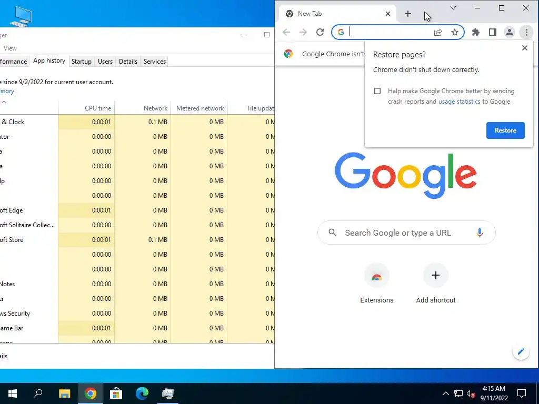Open Microsoft Edge from the taskbar
539x404 pixels.
click(x=142, y=393)
